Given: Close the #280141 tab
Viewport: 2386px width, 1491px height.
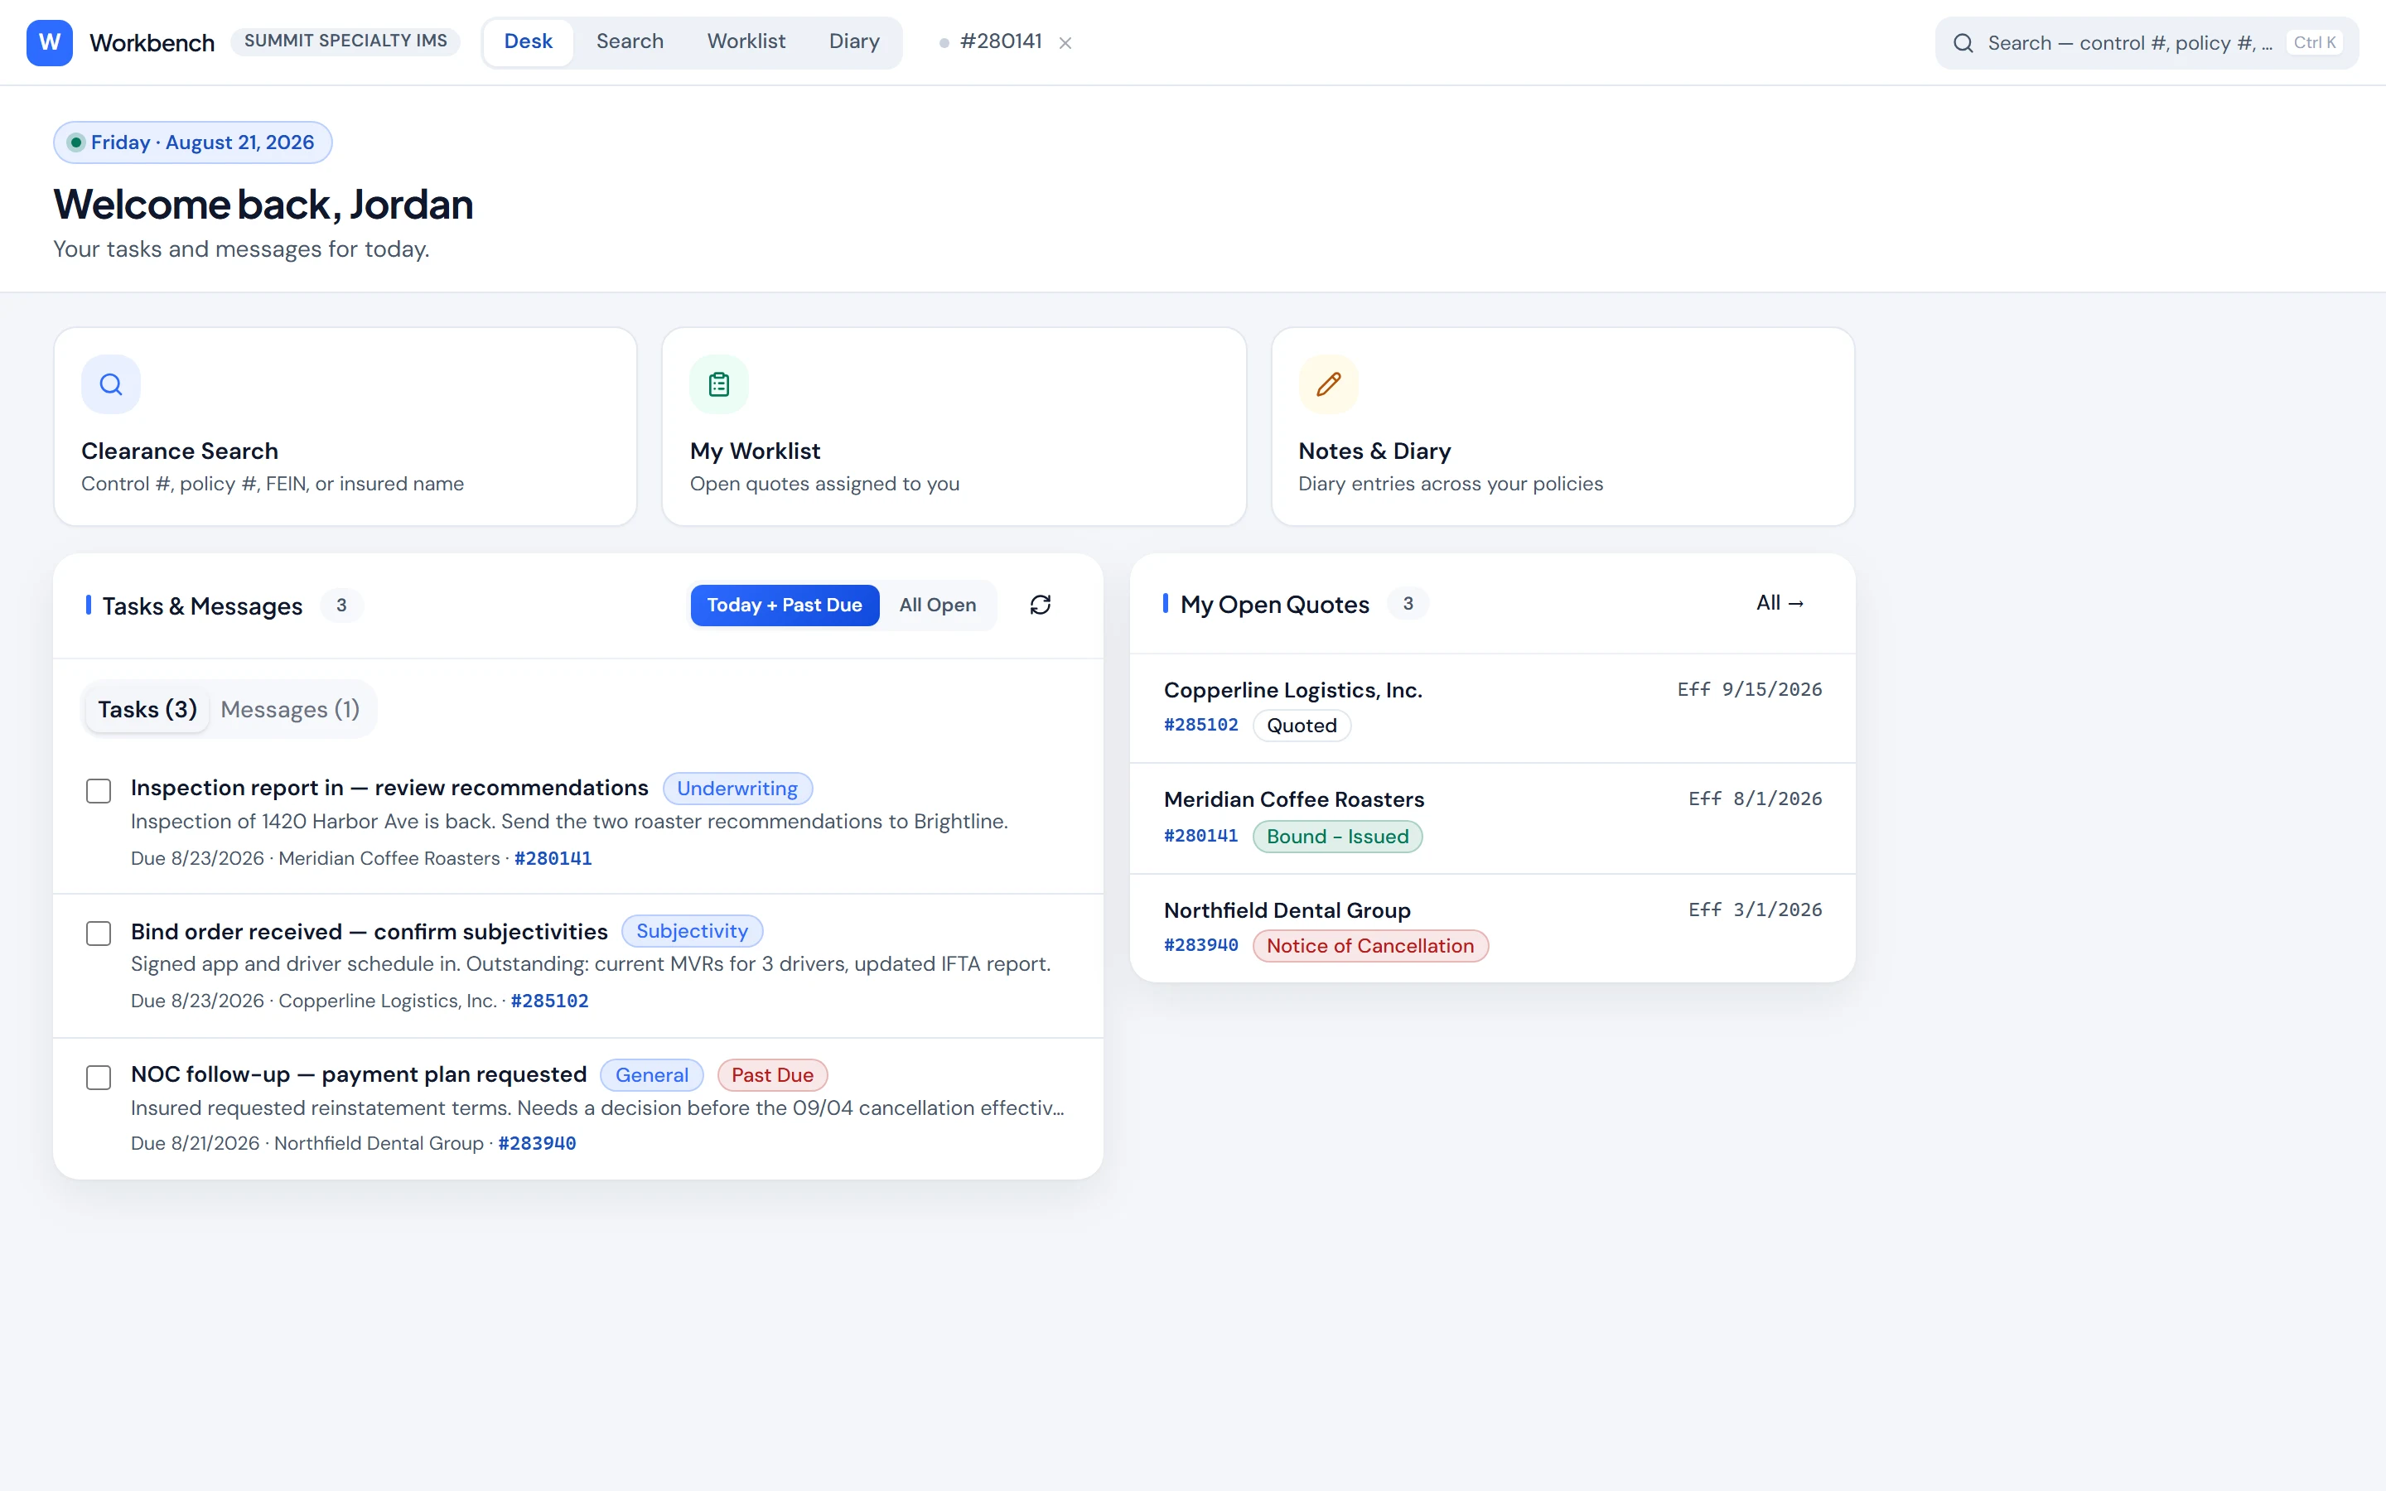Looking at the screenshot, I should (1065, 42).
